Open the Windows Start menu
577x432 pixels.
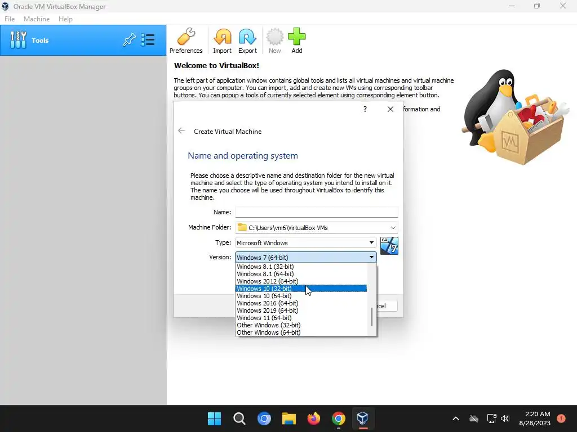point(214,418)
